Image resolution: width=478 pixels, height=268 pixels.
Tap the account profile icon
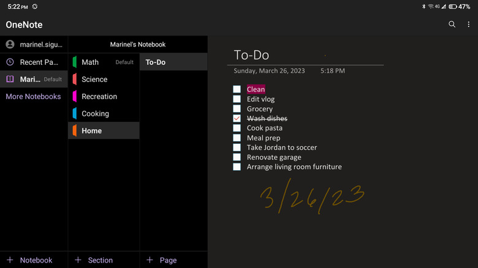pos(10,45)
